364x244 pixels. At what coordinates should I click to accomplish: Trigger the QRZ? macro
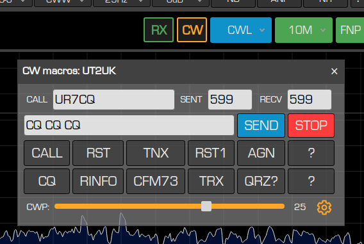261,181
